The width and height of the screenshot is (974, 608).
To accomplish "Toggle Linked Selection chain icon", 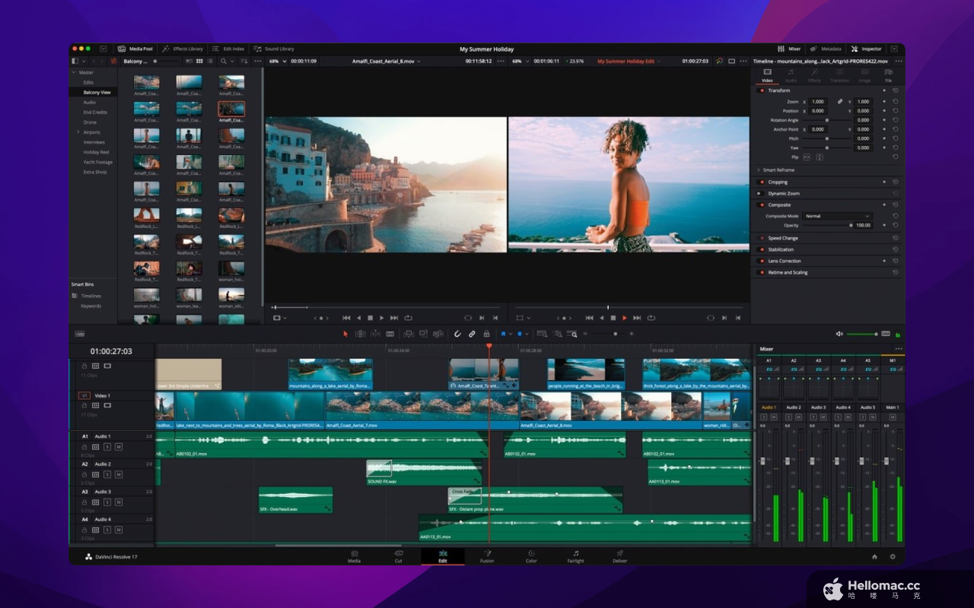I will (x=472, y=334).
